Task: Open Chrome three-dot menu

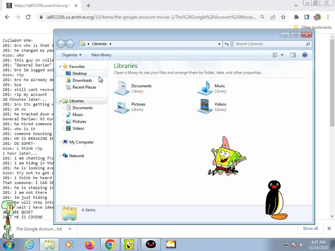Action: point(328,17)
